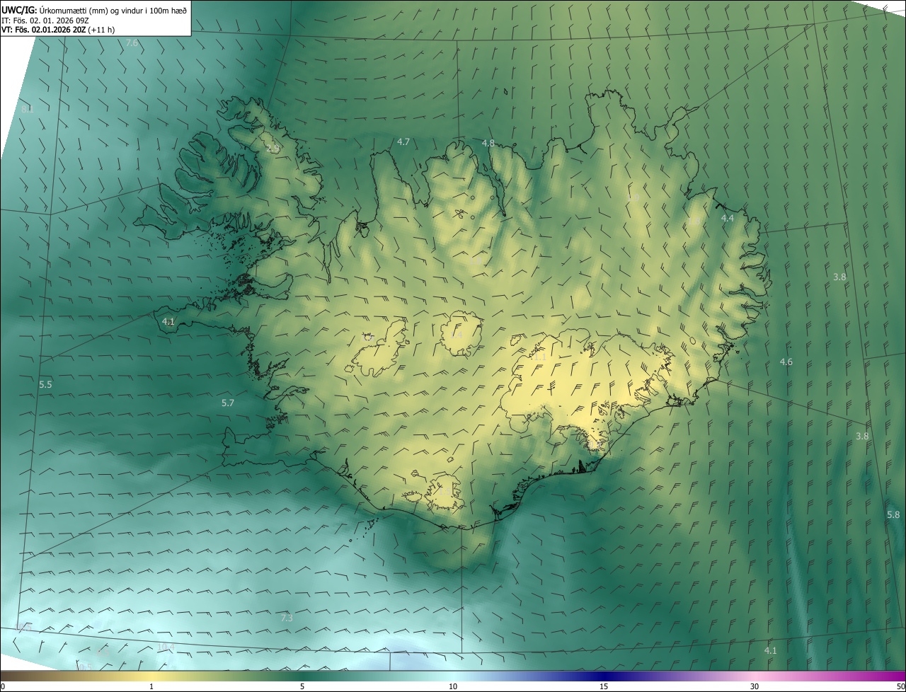The height and width of the screenshot is (692, 906).
Task: Select the 5.8 label near right edge
Action: pyautogui.click(x=893, y=515)
